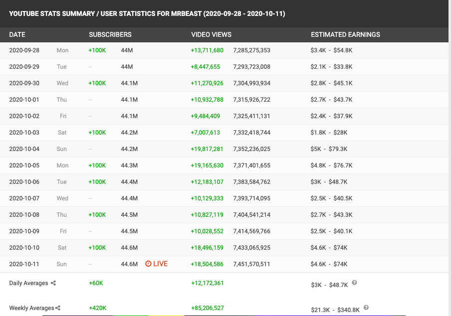Click daily average subscribers +60K
Screen dimensions: 451x316
coord(96,283)
